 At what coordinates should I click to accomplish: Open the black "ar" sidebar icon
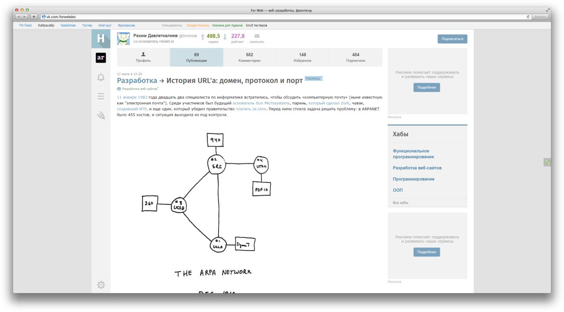[x=101, y=58]
